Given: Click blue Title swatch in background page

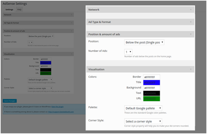Looking at the screenshot, I should point(46,63).
